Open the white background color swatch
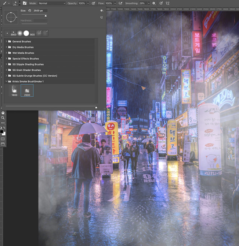This screenshot has width=239, height=246. [x=4, y=134]
